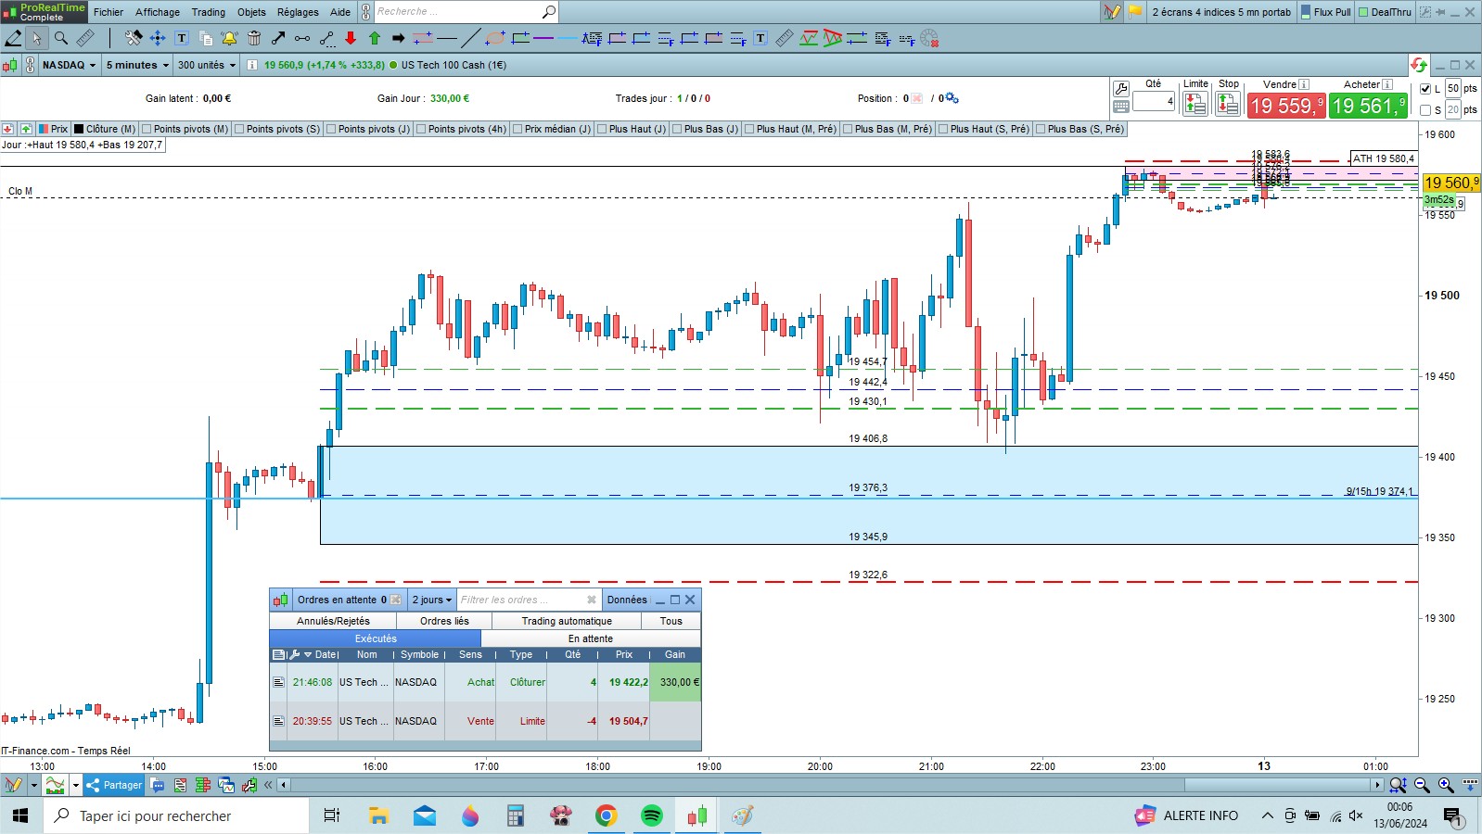Viewport: 1482px width, 834px height.
Task: Click the Windows Start button
Action: (20, 815)
